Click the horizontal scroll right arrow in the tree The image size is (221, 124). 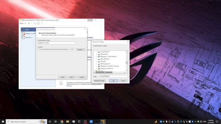[125, 72]
